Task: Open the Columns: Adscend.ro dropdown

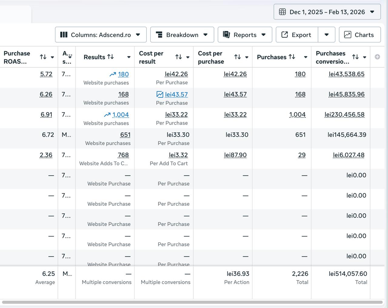Action: pos(101,35)
